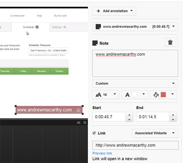
Task: Click the plus icon beside Add annotation
Action: pyautogui.click(x=98, y=11)
